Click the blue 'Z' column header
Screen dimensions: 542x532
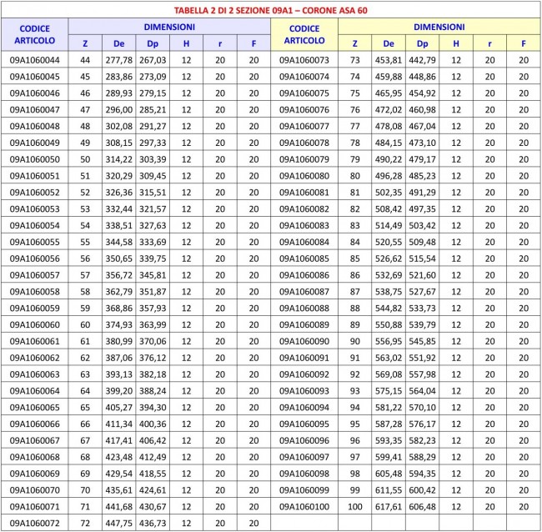tap(85, 43)
